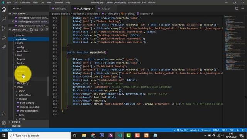Close the Booking.php tab
This screenshot has width=247, height=139.
coord(93,8)
